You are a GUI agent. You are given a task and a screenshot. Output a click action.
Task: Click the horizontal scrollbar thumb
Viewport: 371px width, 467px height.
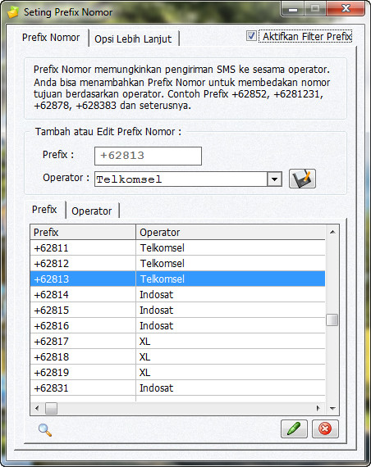(x=51, y=408)
